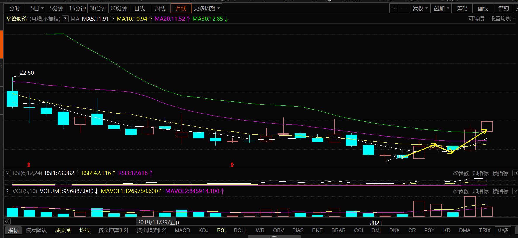
Task: Click 可转债 link
Action: click(x=476, y=19)
